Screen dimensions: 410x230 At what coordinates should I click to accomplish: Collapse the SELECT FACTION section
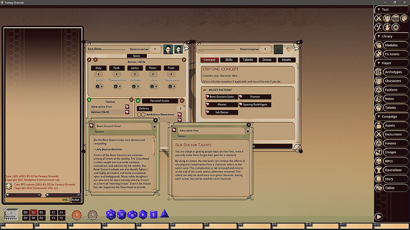coord(205,90)
